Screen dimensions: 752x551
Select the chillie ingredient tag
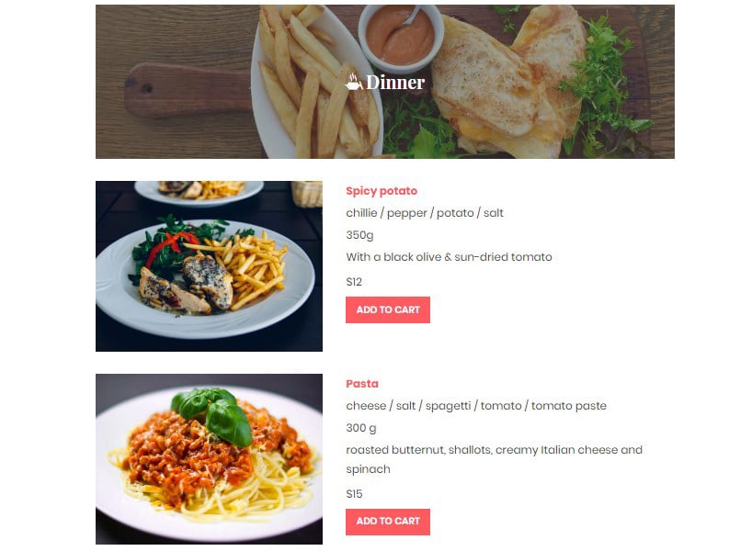coord(361,213)
